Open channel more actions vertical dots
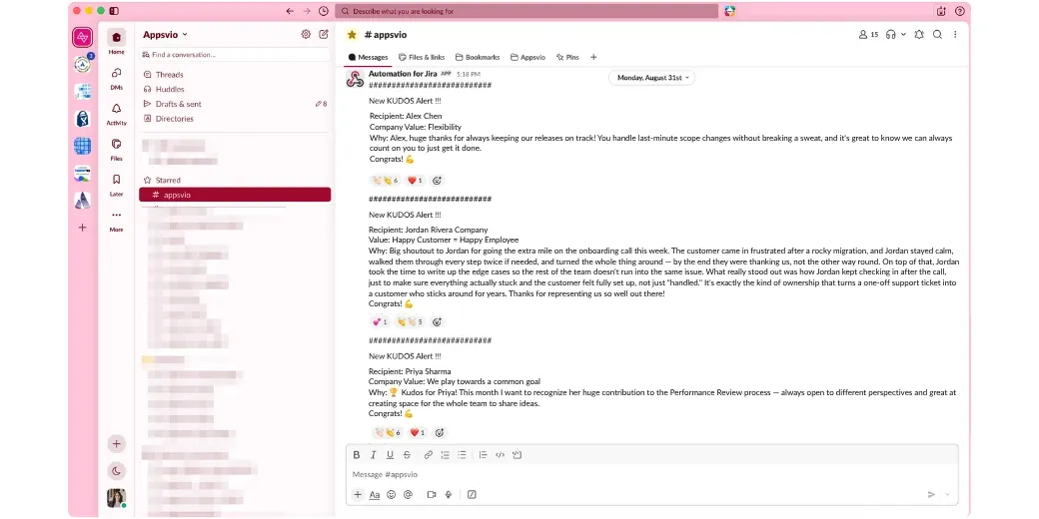This screenshot has height=519, width=1039. tap(955, 34)
